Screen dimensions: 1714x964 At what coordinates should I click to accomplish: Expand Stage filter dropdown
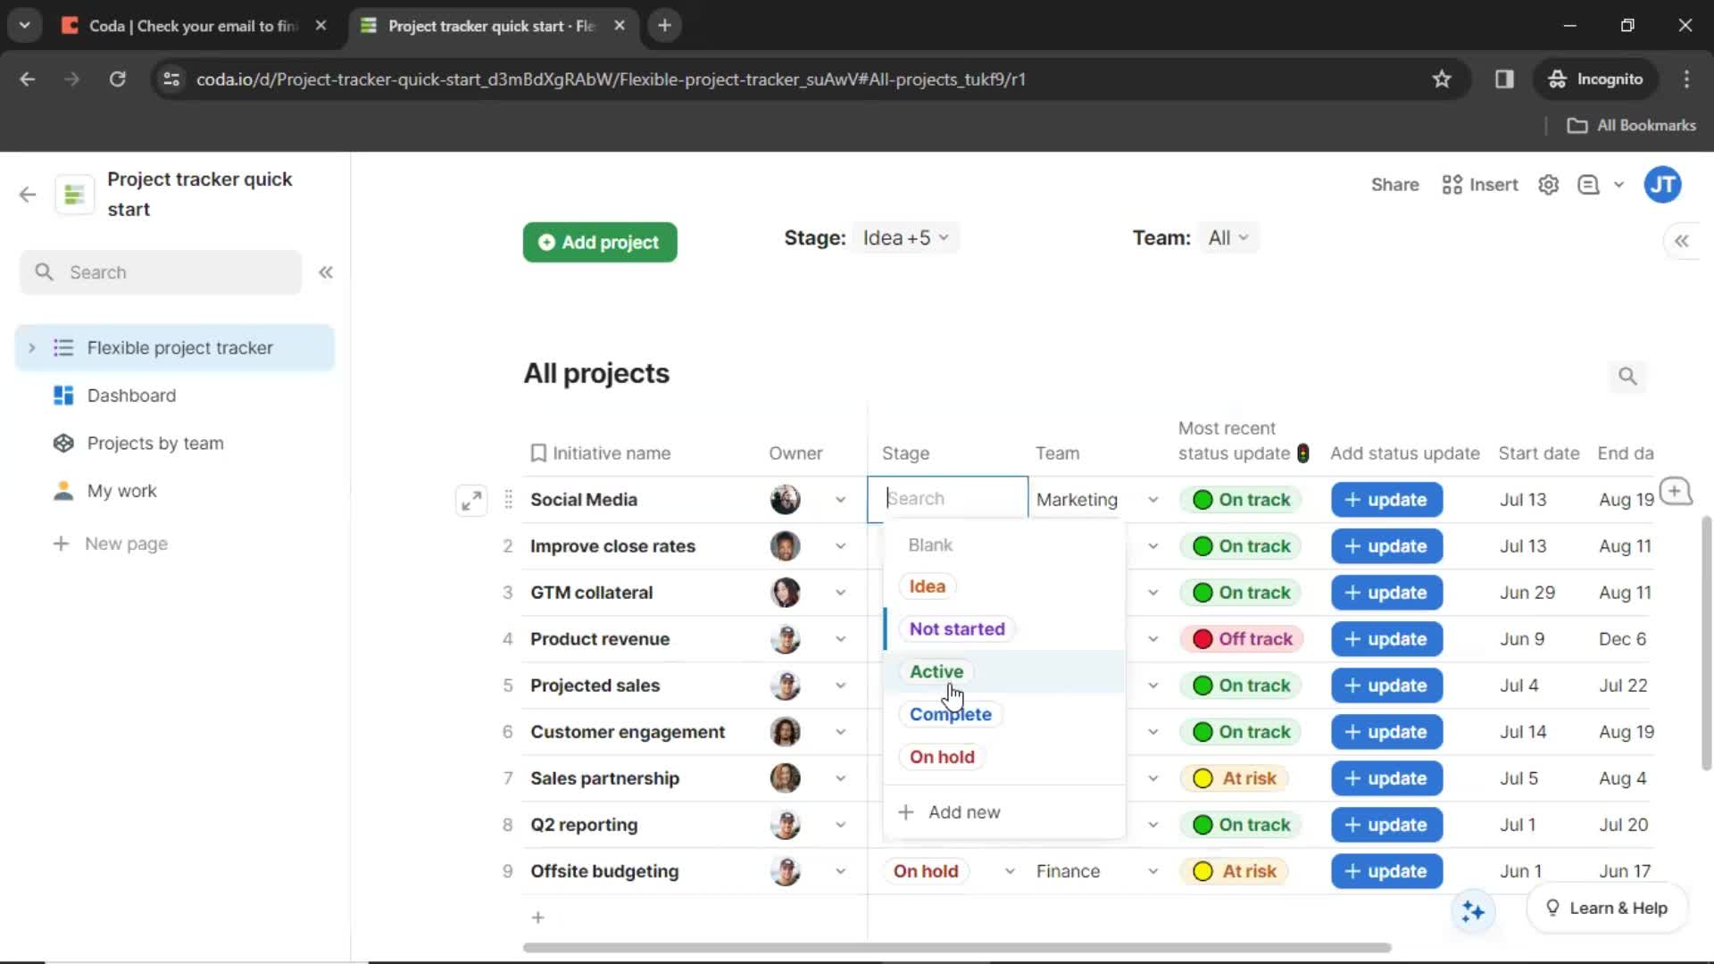[906, 237]
